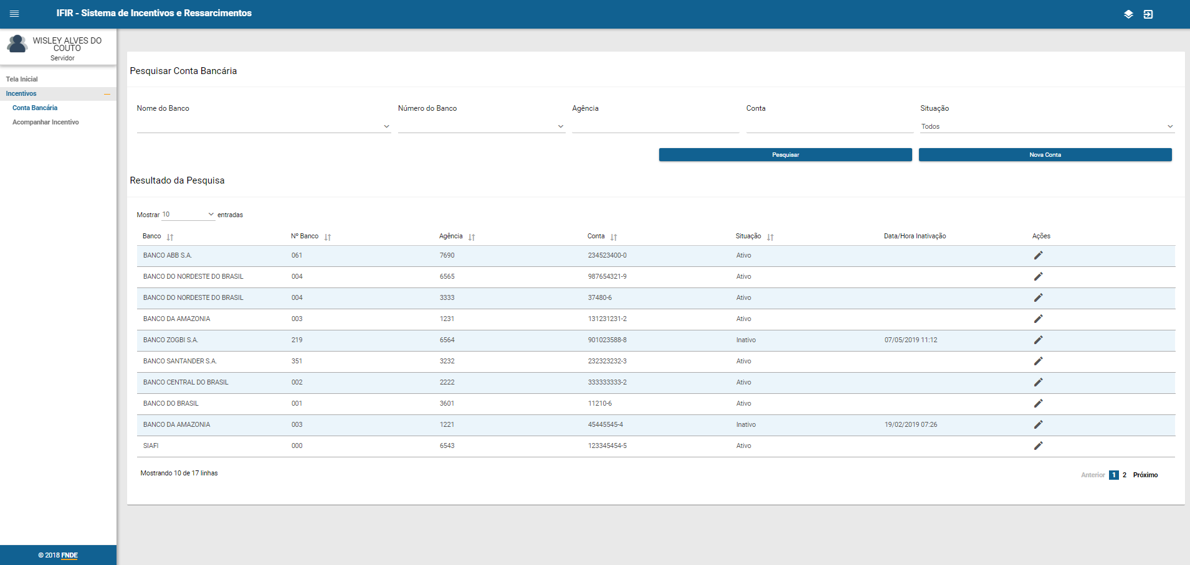The width and height of the screenshot is (1190, 565).
Task: Open the Nome do Banco dropdown
Action: 264,126
